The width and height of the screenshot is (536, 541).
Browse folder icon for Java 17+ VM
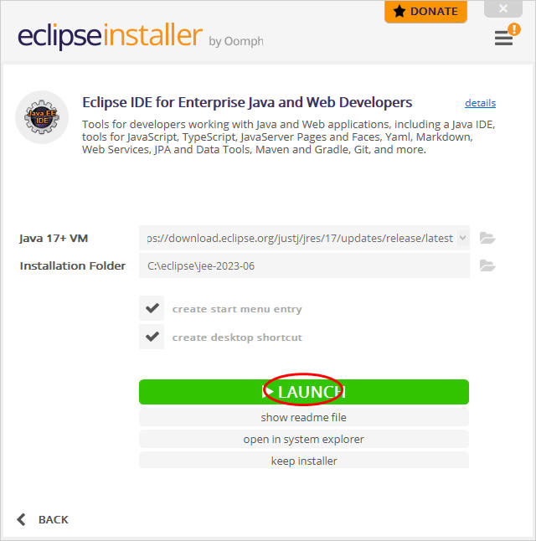point(487,238)
